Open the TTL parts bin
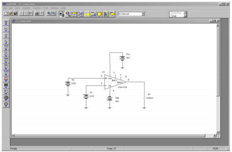232x152 pixels. click(6, 54)
